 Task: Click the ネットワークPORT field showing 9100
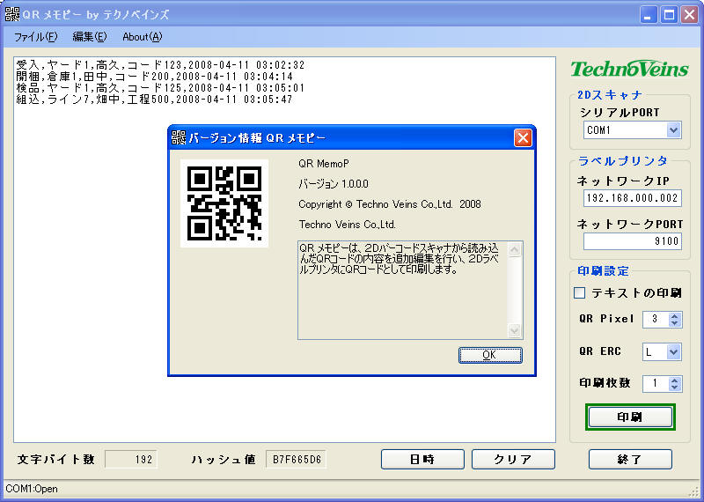632,241
